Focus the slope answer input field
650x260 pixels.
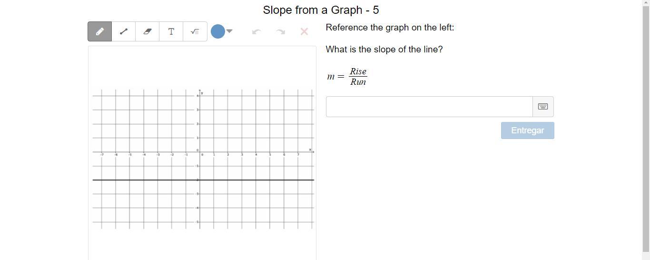click(x=429, y=107)
